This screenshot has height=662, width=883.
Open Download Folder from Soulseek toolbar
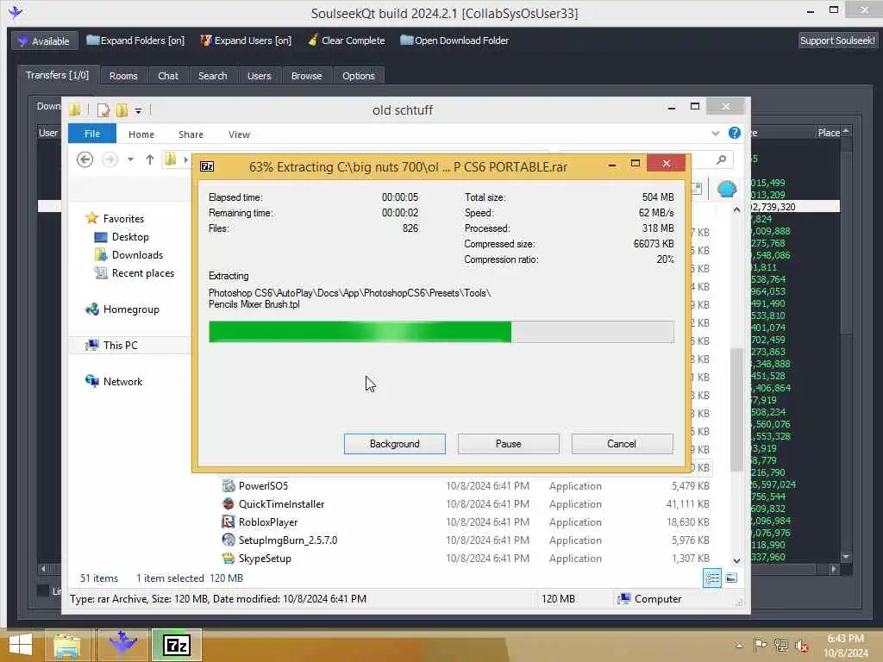coord(454,41)
